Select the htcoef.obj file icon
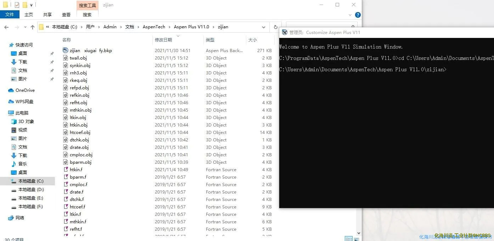 pos(66,132)
